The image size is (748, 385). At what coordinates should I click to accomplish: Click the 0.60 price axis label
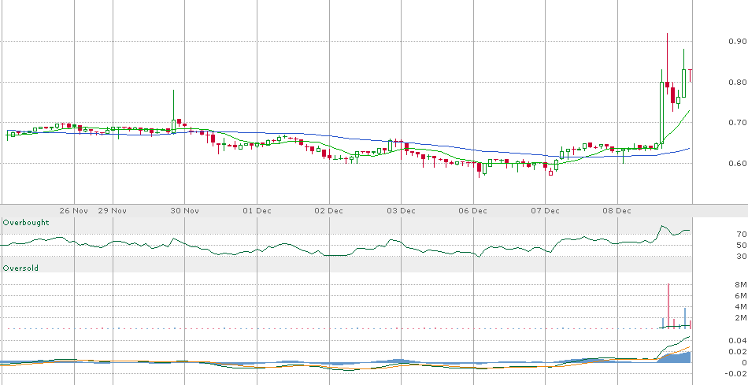coord(738,163)
